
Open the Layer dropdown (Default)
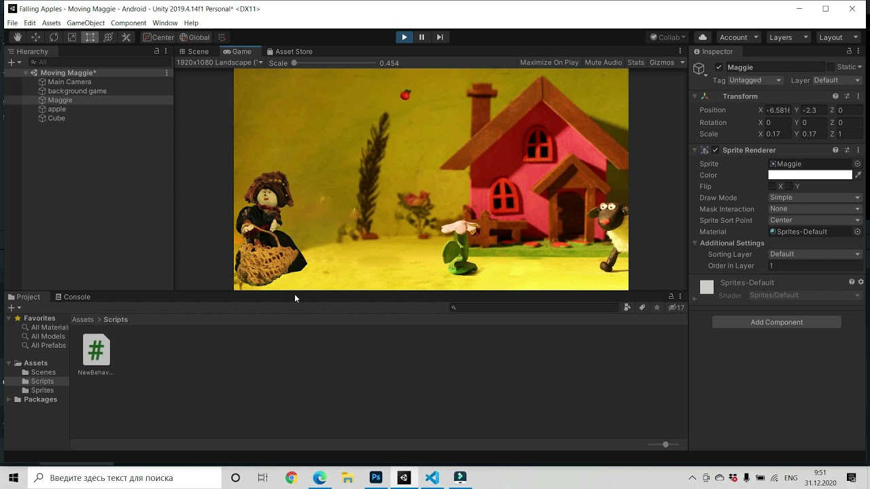coord(837,80)
